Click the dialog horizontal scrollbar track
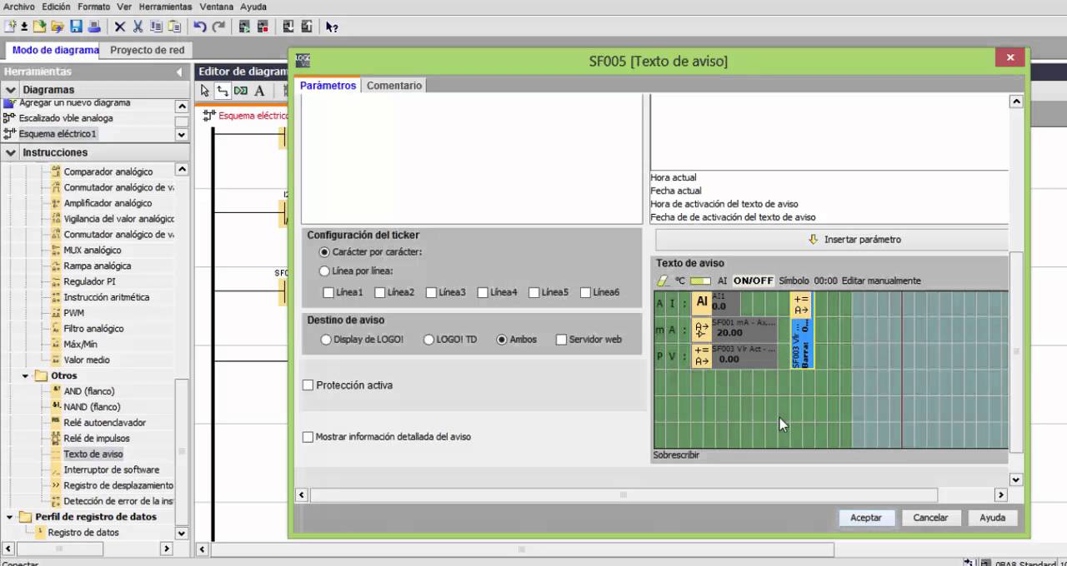Viewport: 1067px width, 566px height. pos(650,494)
